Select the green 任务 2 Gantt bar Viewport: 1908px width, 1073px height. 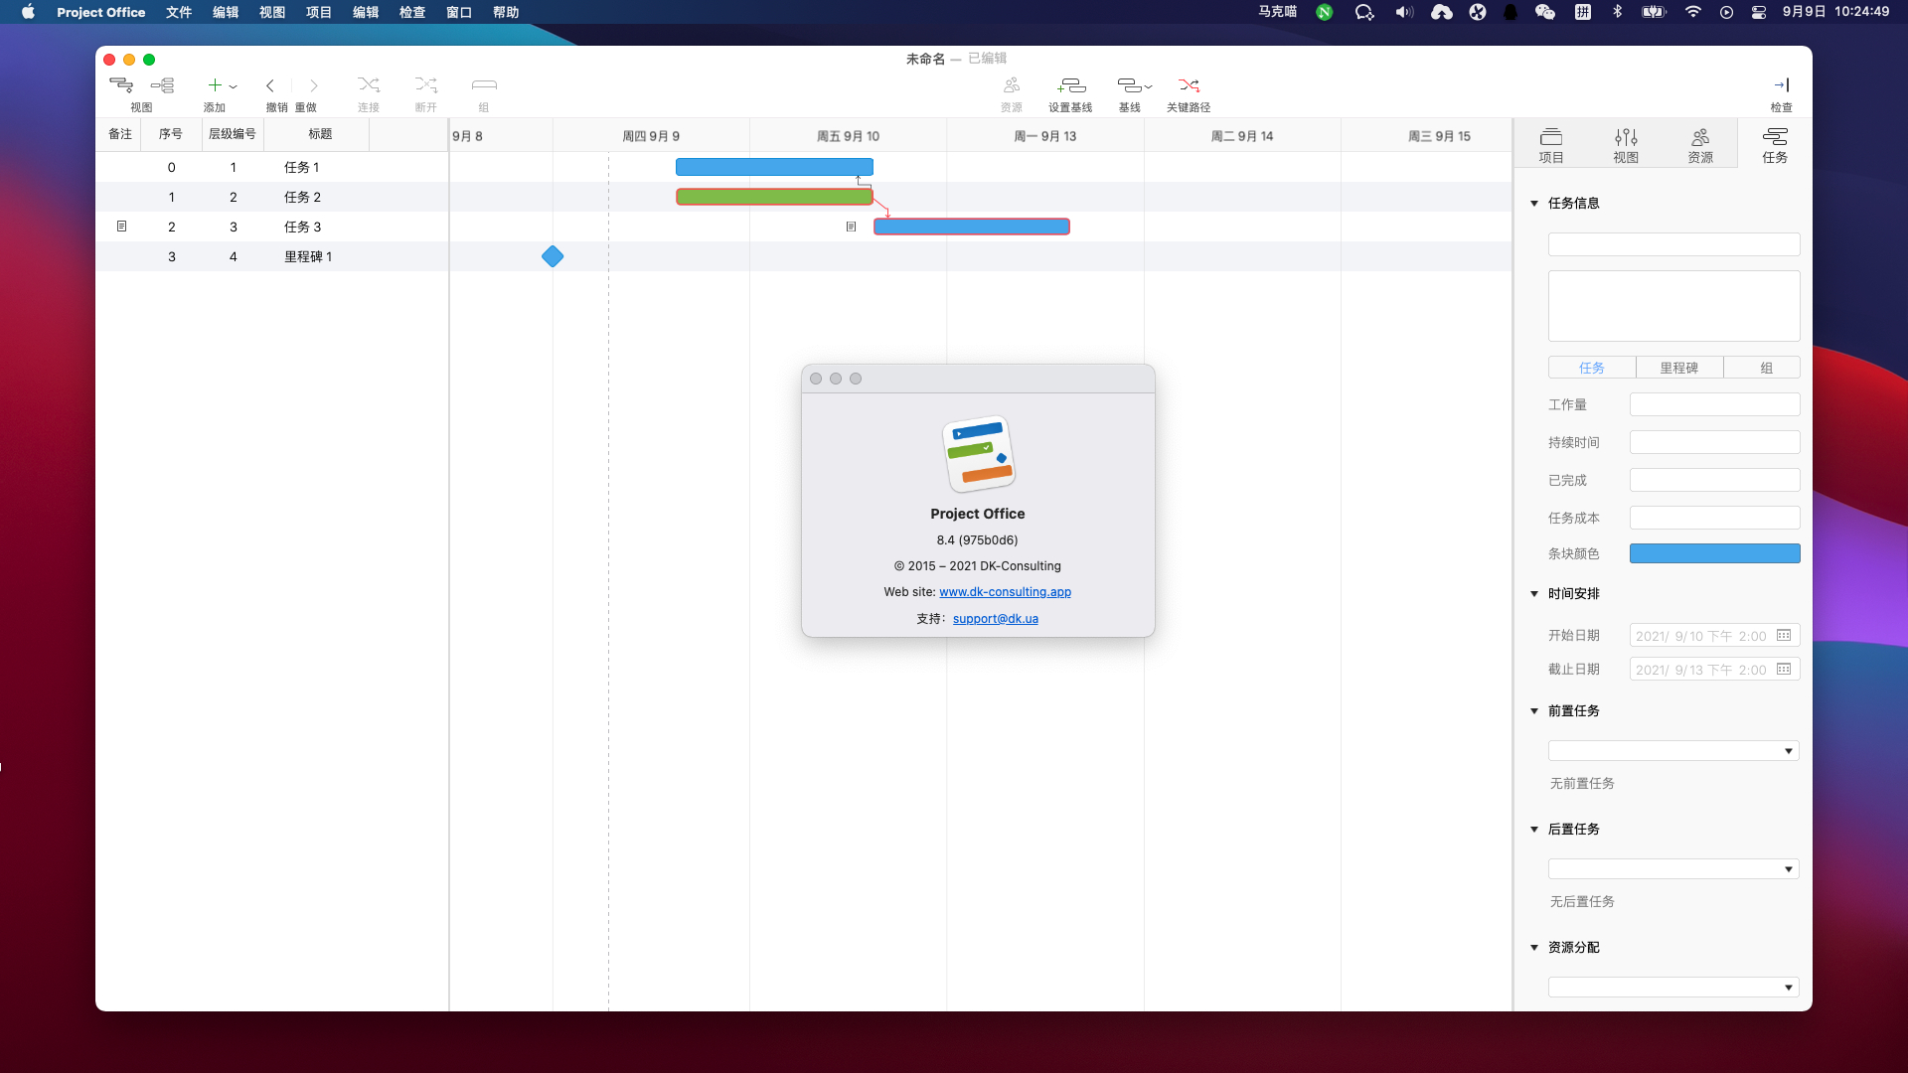click(x=774, y=197)
